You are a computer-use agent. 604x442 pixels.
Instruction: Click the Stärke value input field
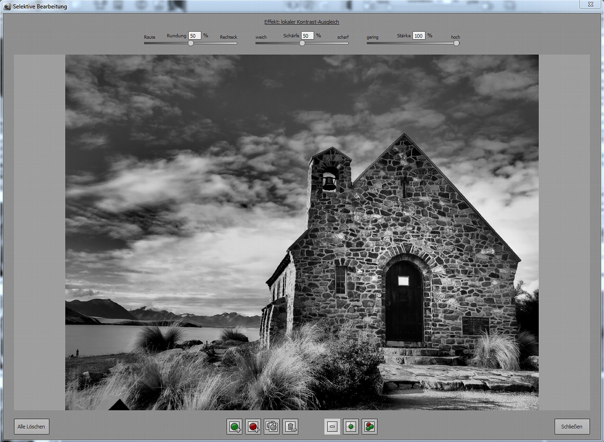point(419,36)
